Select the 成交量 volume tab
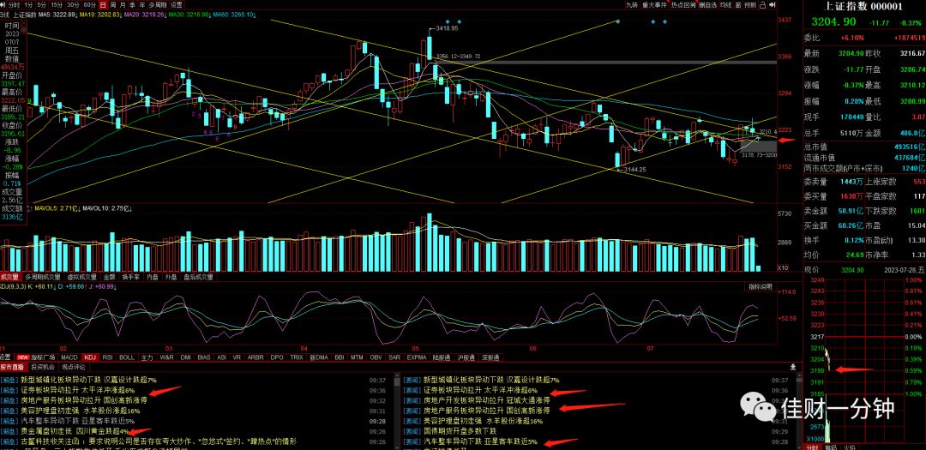 (x=10, y=276)
